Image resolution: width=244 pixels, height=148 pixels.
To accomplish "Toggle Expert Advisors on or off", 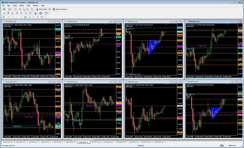I will point(60,9).
